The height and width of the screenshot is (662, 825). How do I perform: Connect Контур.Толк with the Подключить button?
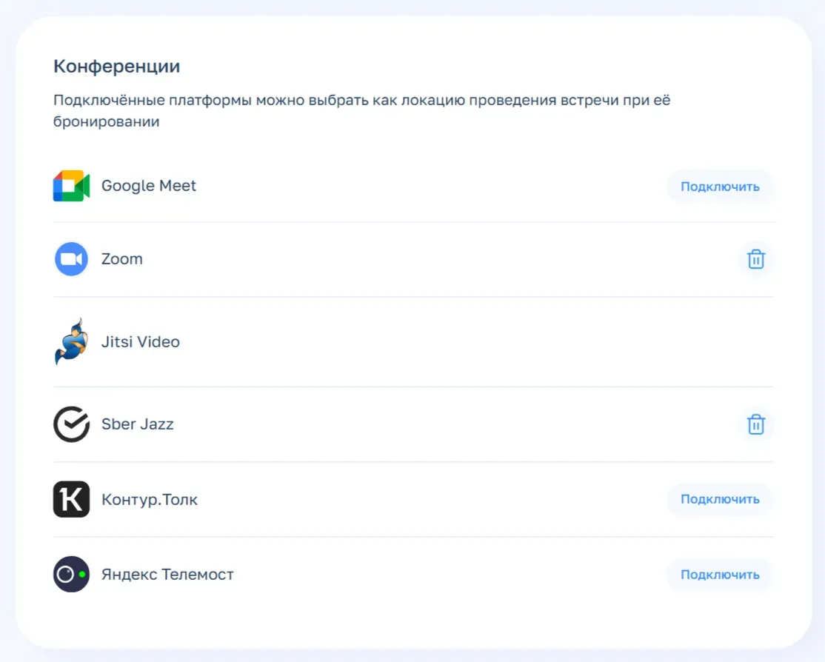coord(720,499)
